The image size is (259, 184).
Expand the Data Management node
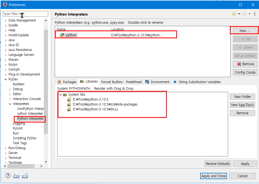(6, 20)
